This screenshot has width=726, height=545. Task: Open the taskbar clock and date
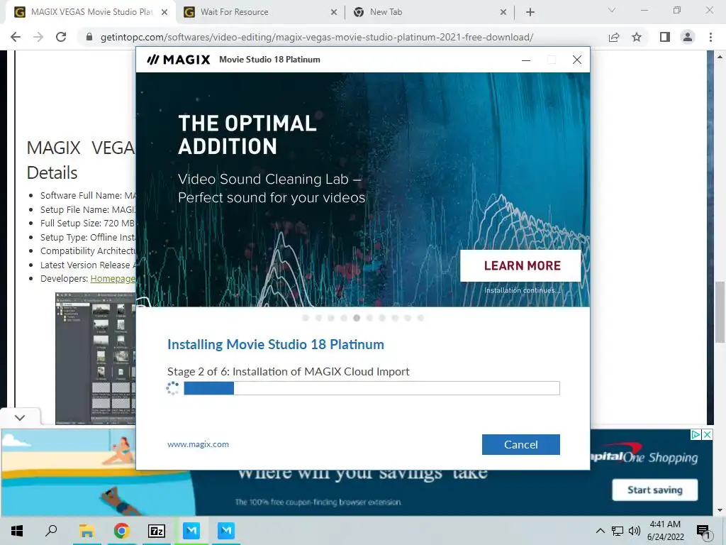point(665,531)
